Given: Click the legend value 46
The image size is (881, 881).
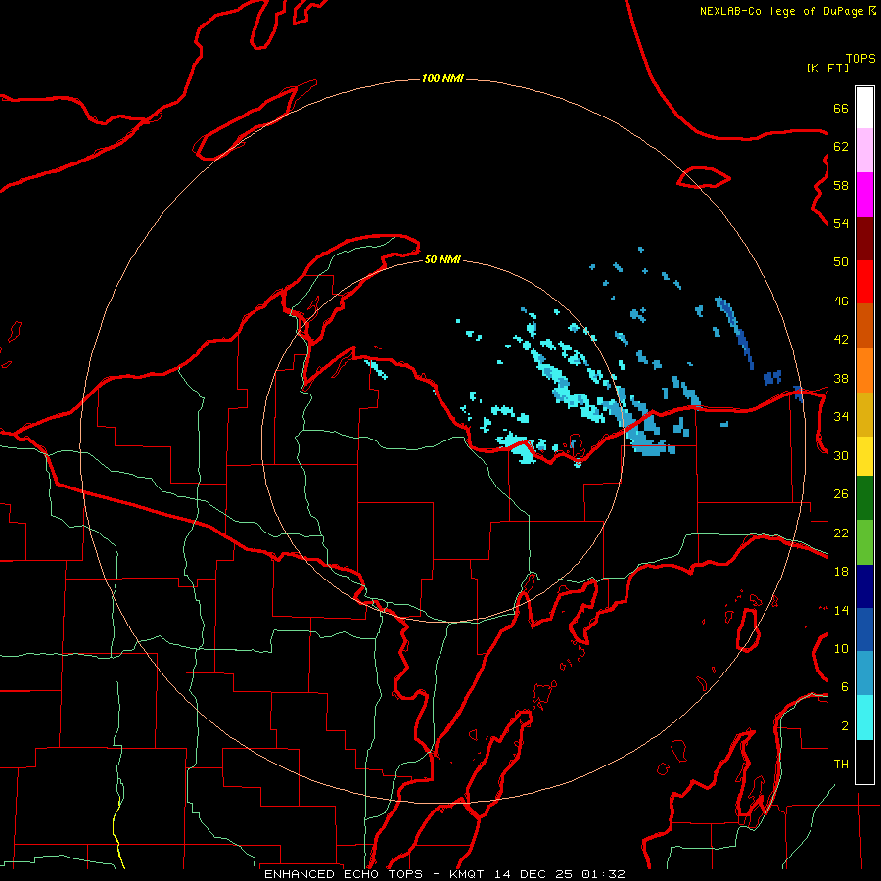Looking at the screenshot, I should 841,301.
